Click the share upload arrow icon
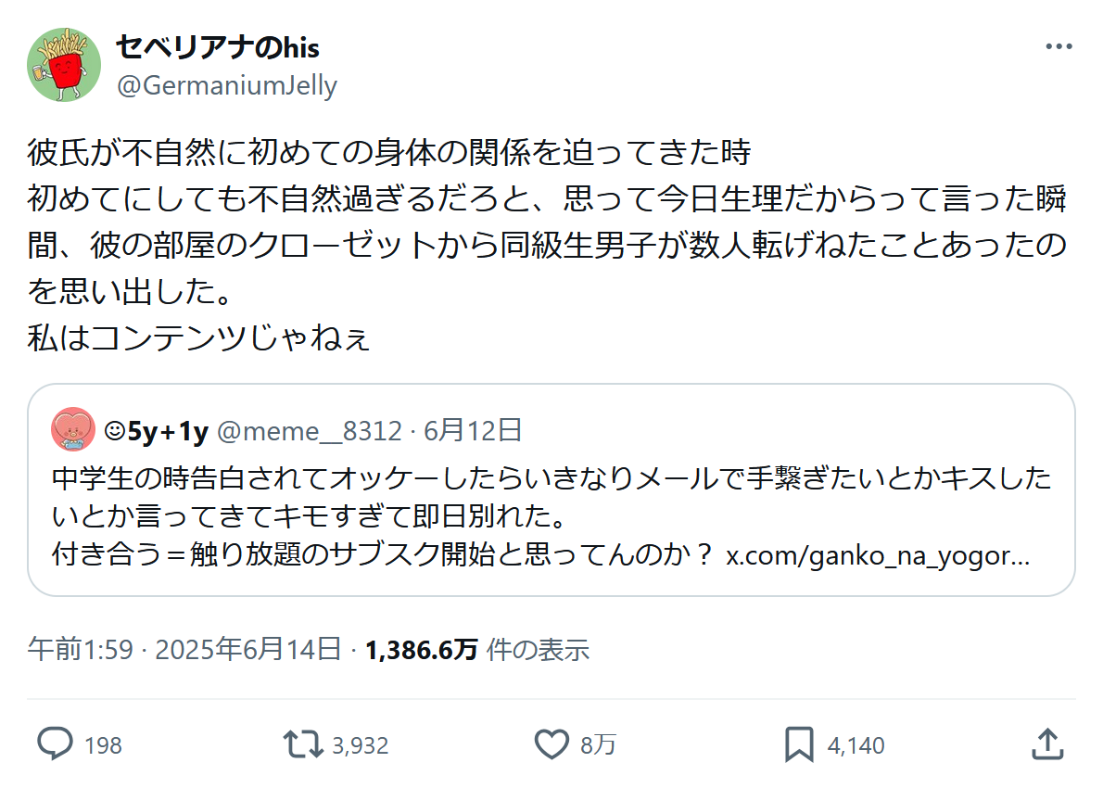Screen dimensions: 1103x788 [1046, 744]
